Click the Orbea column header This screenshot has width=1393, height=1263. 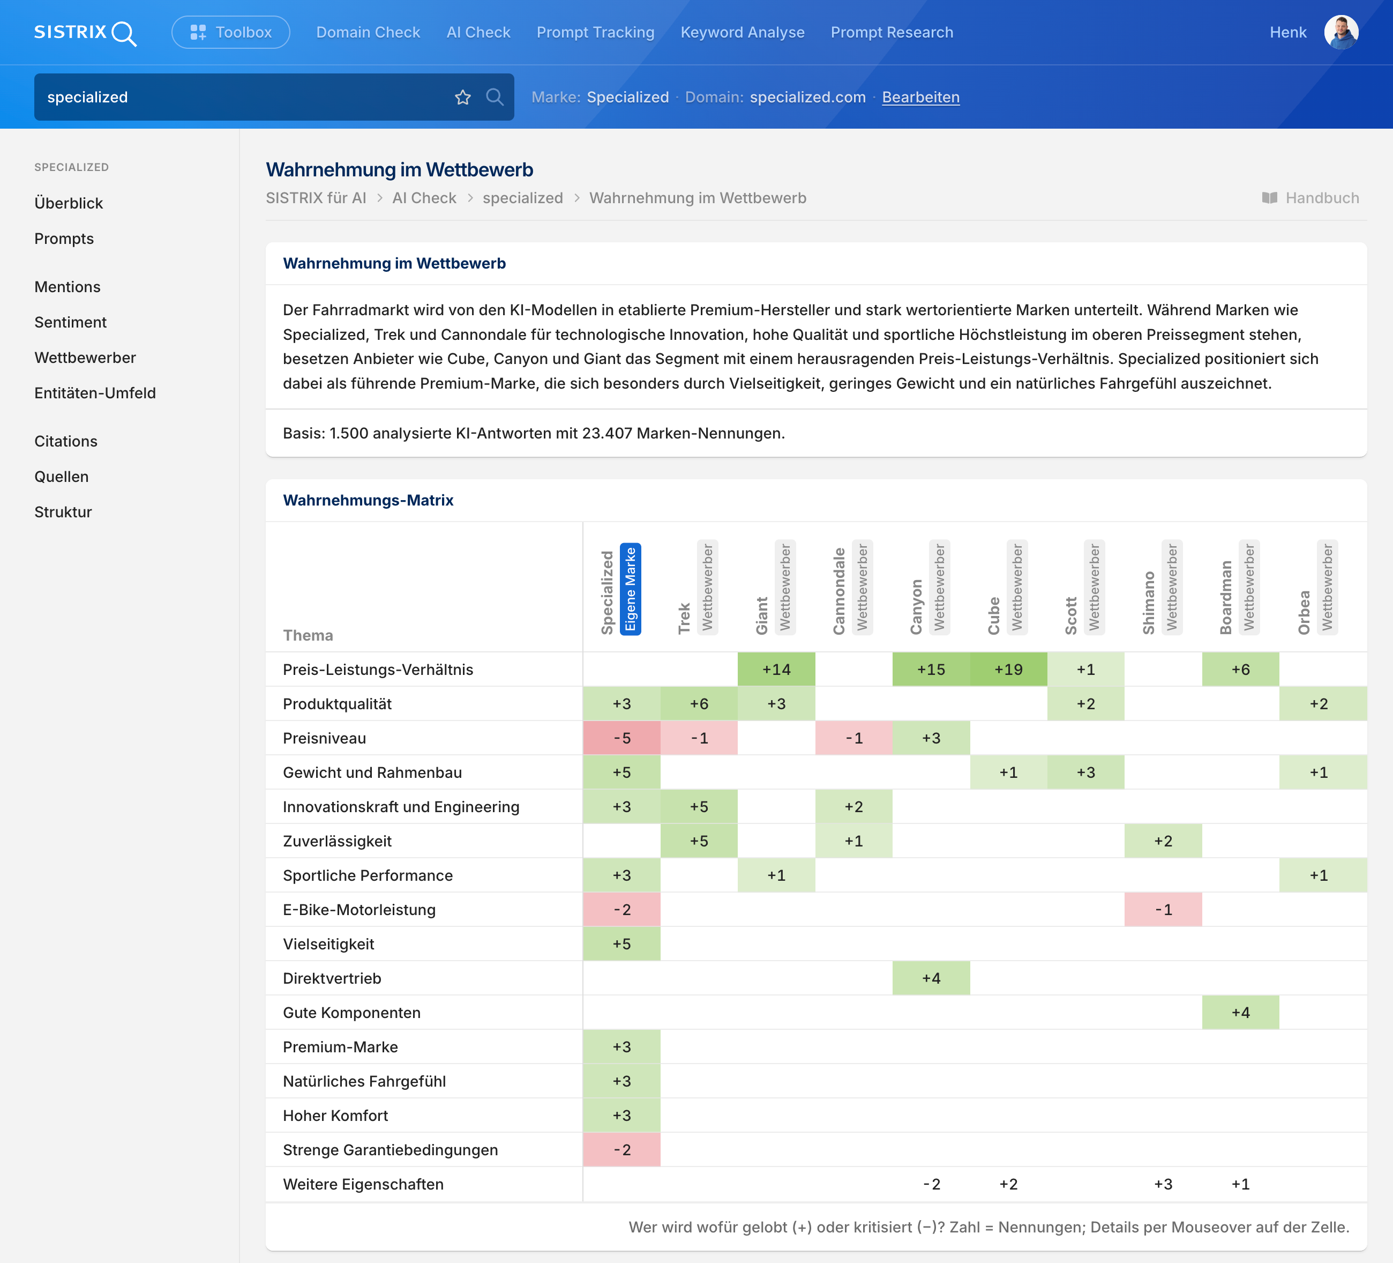pyautogui.click(x=1304, y=612)
